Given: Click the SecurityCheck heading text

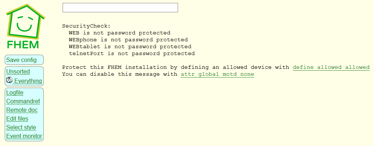Looking at the screenshot, I should (86, 26).
